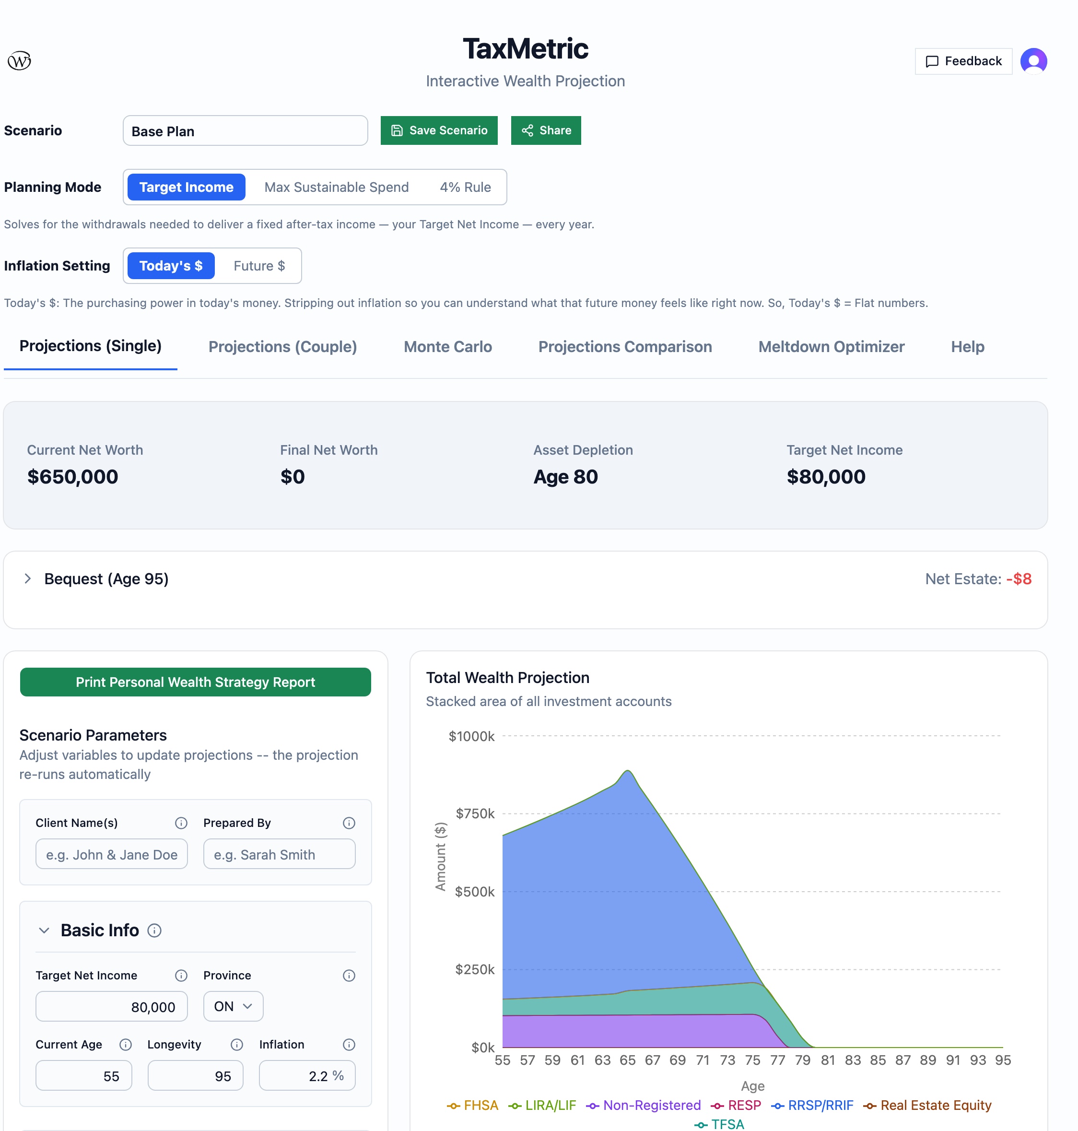Image resolution: width=1078 pixels, height=1131 pixels.
Task: Click the Final Net Worth $0 value
Action: click(x=293, y=476)
